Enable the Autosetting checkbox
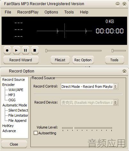This screenshot has height=151, width=129. 36,133
